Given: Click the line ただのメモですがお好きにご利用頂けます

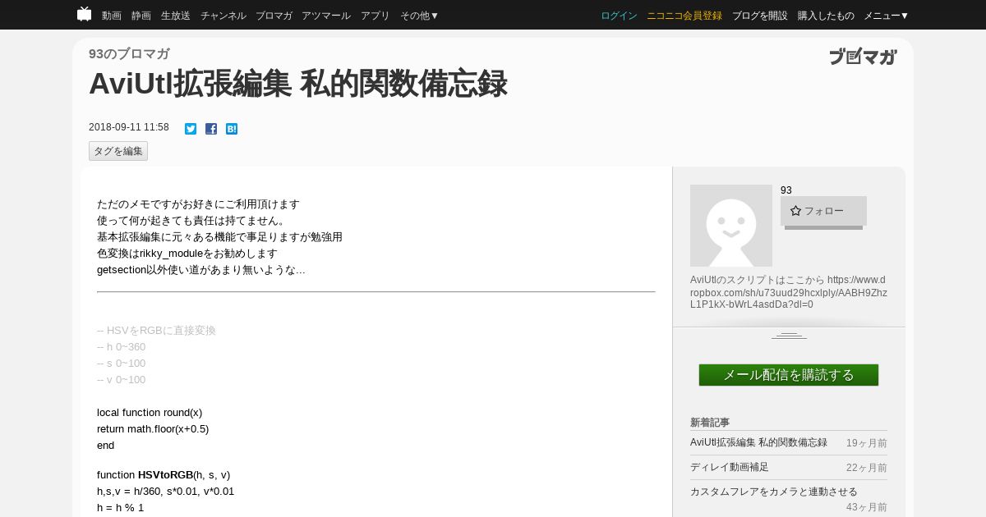Looking at the screenshot, I should (x=198, y=204).
